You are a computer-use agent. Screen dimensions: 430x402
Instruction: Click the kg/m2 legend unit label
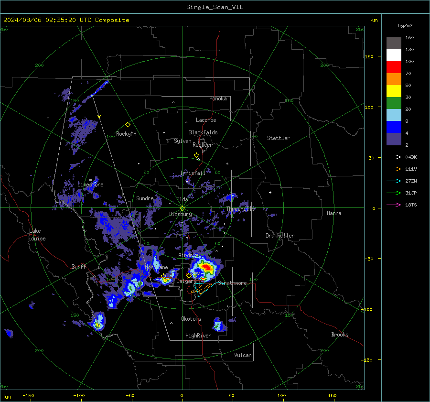coord(405,26)
